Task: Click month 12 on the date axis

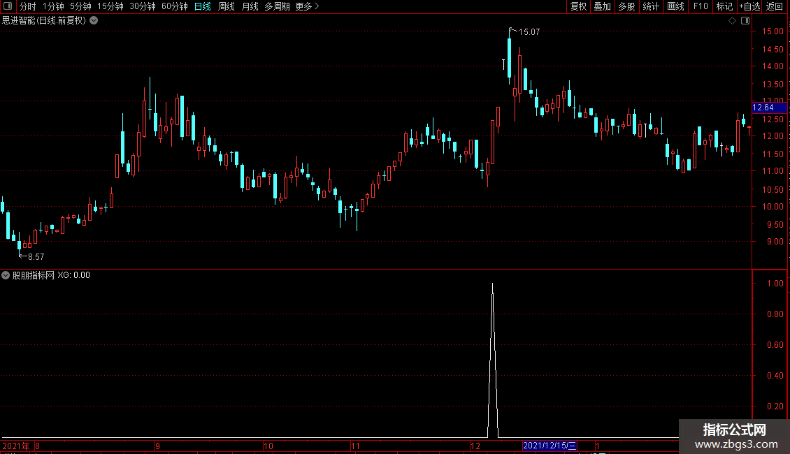Action: pos(475,446)
